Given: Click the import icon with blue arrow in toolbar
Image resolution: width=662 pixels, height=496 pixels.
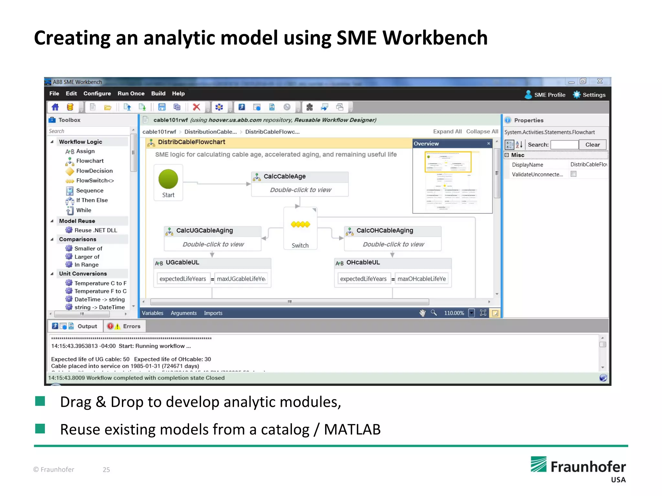Looking at the screenshot, I should [325, 107].
